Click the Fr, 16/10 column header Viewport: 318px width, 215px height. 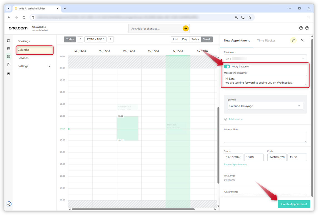point(178,51)
